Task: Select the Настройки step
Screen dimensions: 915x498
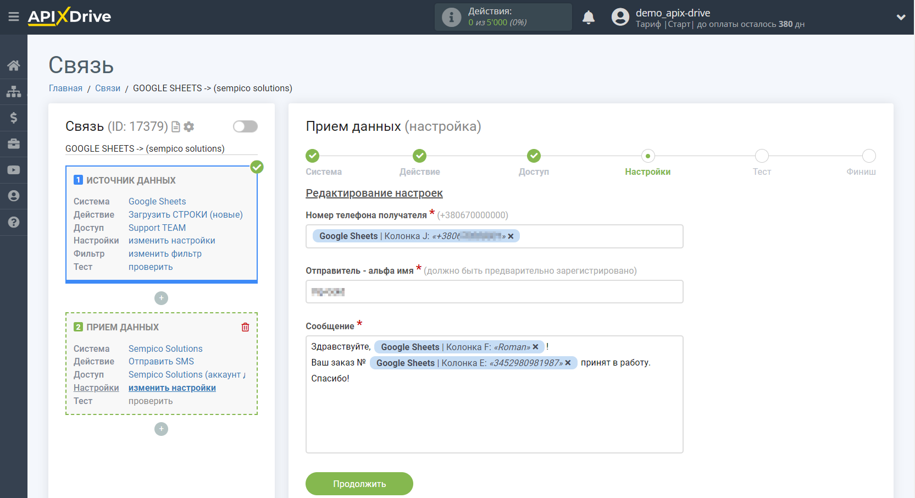Action: (x=648, y=156)
